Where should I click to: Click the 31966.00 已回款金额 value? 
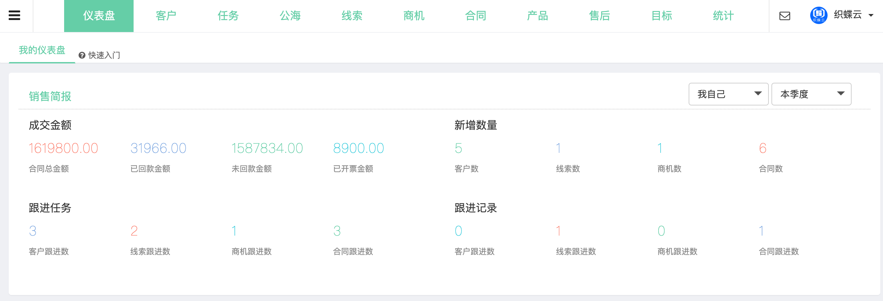coord(158,148)
